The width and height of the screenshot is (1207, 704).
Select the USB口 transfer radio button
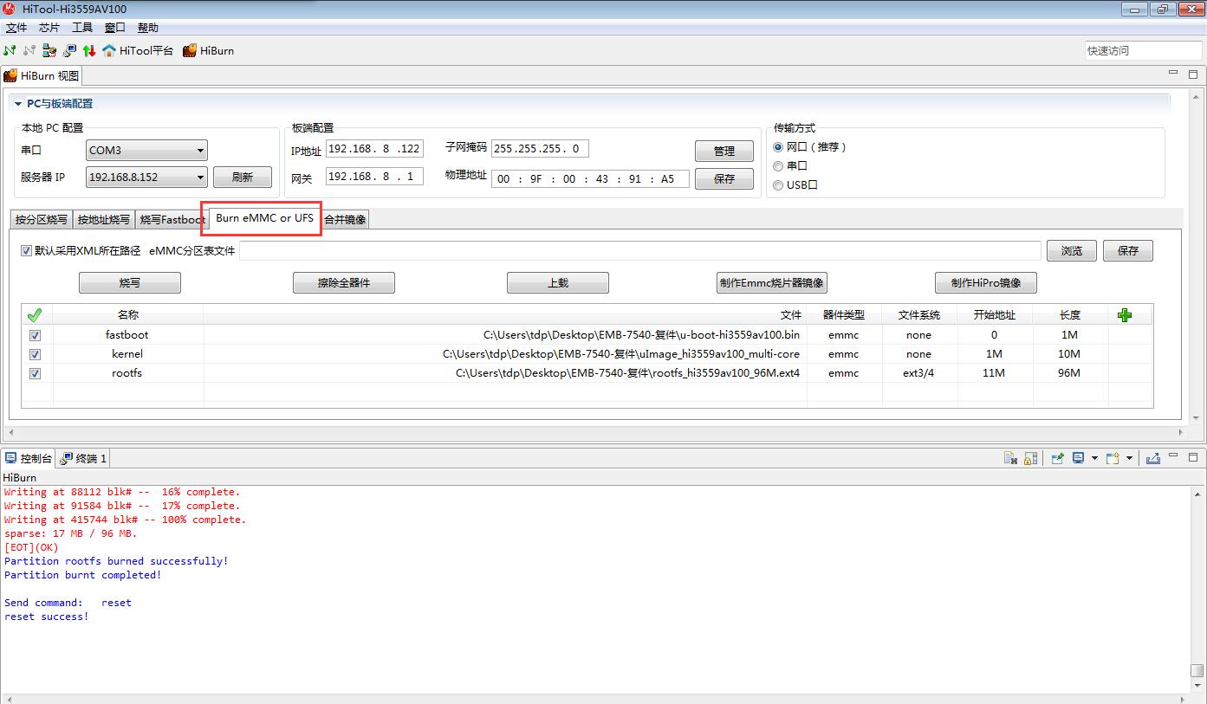click(778, 184)
